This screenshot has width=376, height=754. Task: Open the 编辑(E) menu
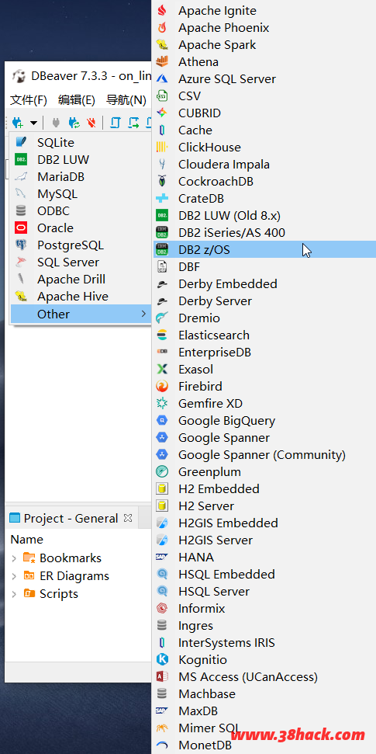(76, 100)
